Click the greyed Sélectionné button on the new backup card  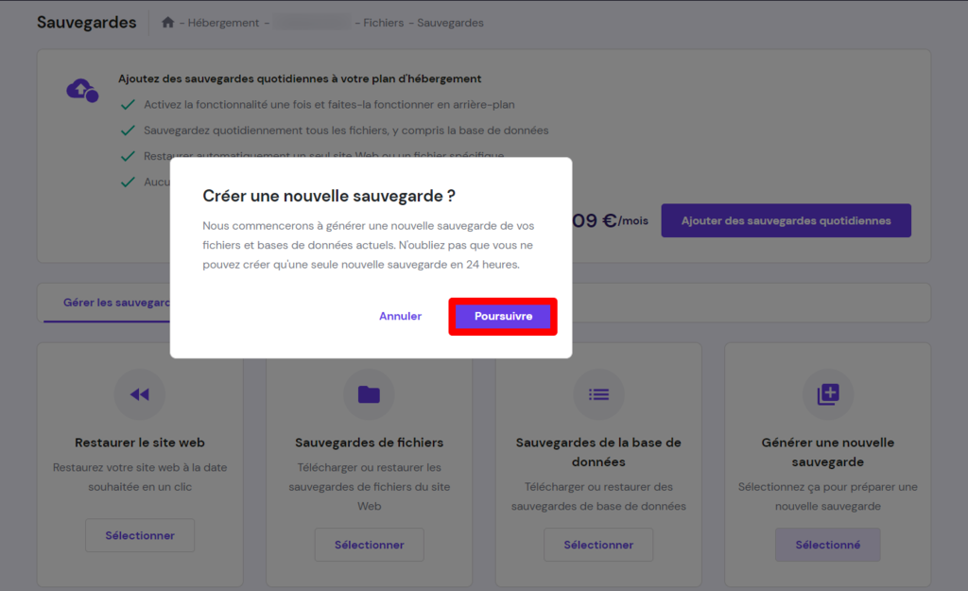(828, 545)
